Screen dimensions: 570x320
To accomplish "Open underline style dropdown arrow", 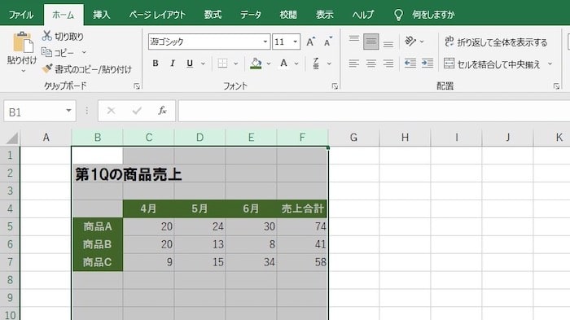I will (x=204, y=64).
